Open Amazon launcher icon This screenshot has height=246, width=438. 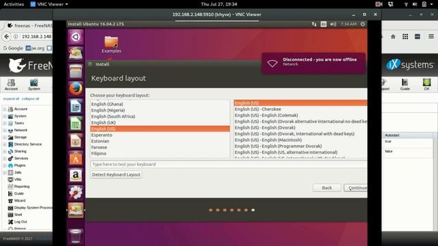tap(76, 176)
